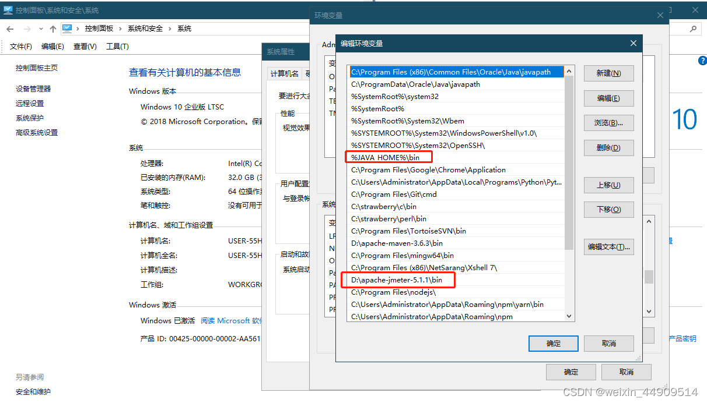Select C:\strawberry\c\bin entry
The image size is (707, 403).
pos(456,207)
